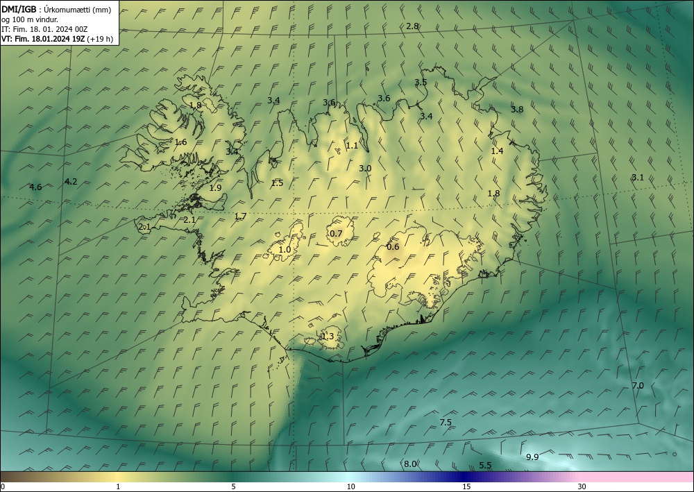Click the 9.9 value near the bottom
This screenshot has width=694, height=492.
tap(532, 457)
